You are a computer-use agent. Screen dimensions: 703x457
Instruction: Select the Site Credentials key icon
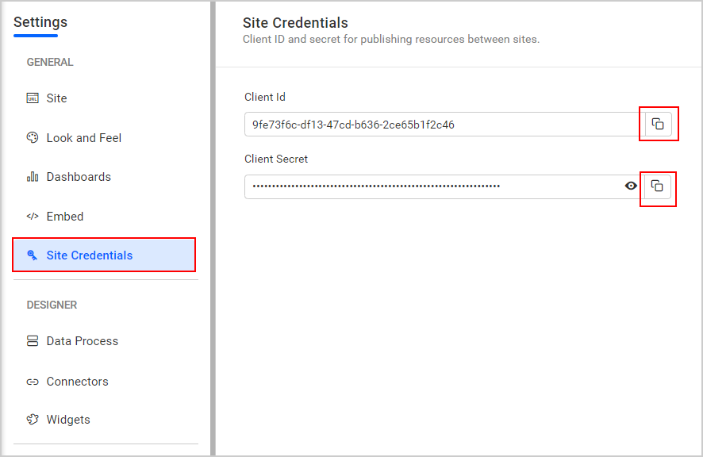click(32, 255)
